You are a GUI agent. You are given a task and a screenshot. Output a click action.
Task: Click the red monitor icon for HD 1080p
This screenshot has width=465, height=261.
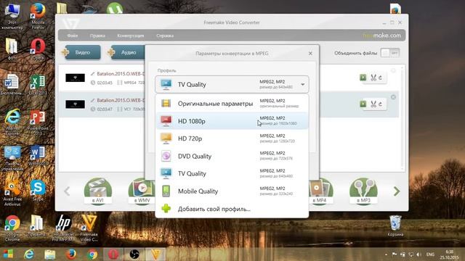tap(166, 121)
